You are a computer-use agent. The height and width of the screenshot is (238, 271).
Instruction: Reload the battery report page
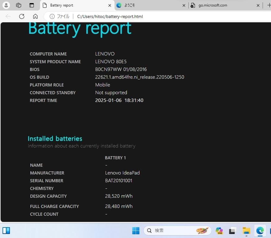click(21, 16)
